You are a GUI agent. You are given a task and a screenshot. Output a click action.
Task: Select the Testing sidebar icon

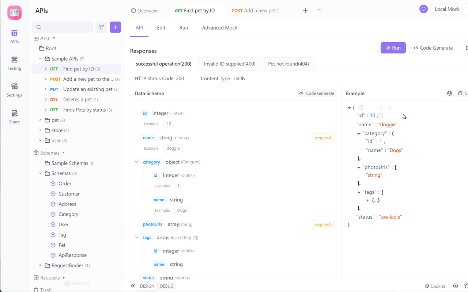(x=14, y=63)
